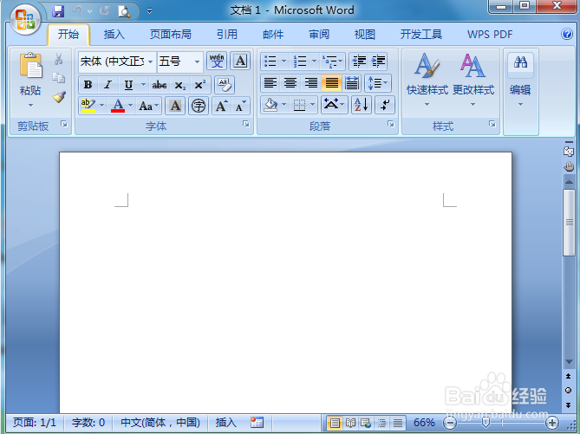This screenshot has height=434, width=580.
Task: Switch to 页面布局 tab
Action: [x=171, y=35]
